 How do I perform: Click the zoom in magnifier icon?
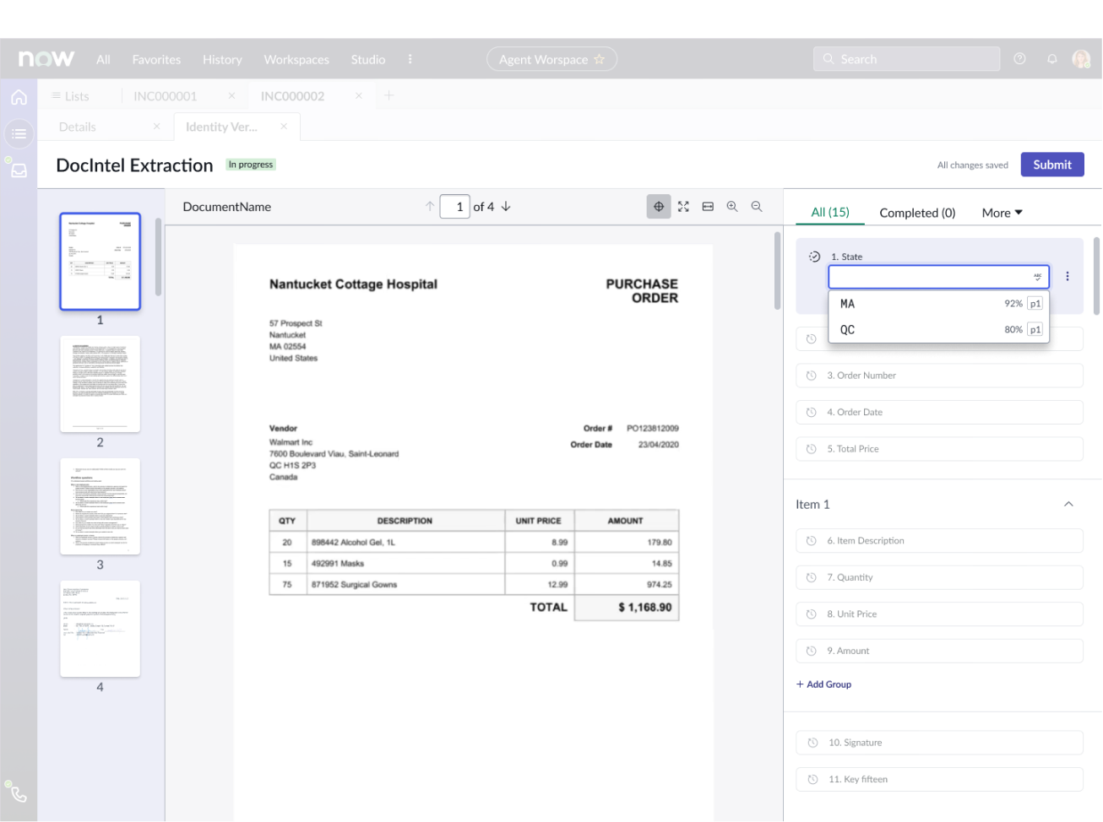(732, 207)
